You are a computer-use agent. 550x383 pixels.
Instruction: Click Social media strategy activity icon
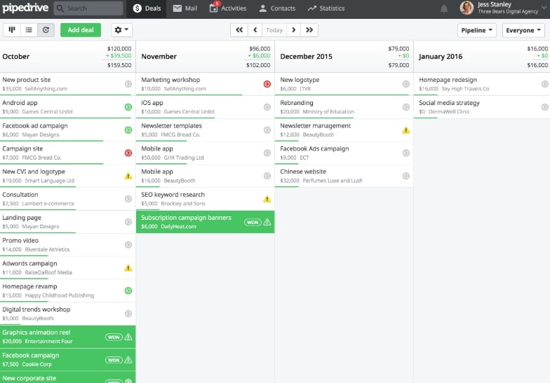[x=544, y=107]
